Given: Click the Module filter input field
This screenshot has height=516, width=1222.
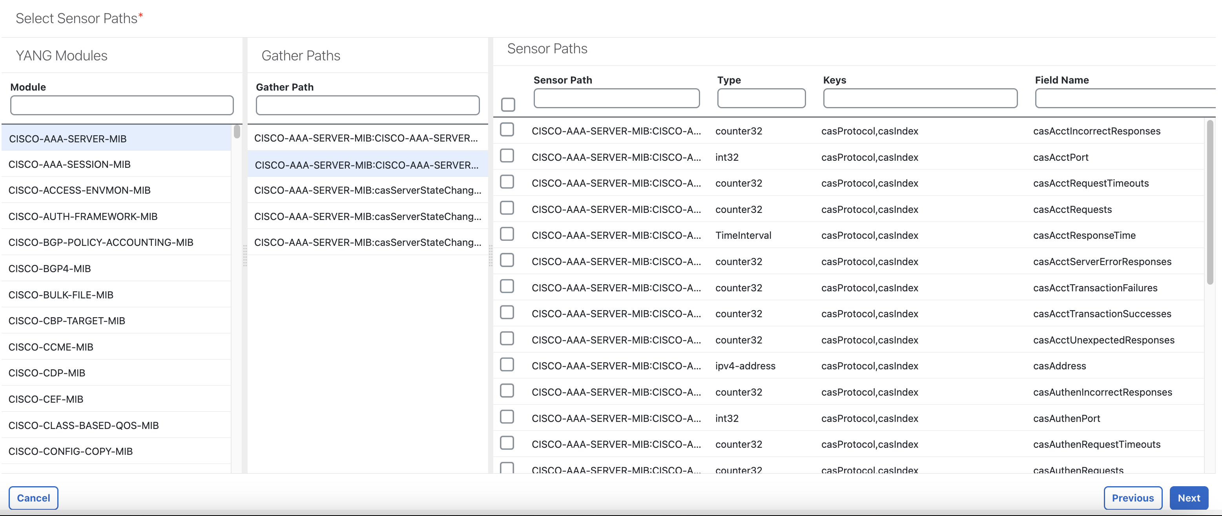Looking at the screenshot, I should click(122, 105).
